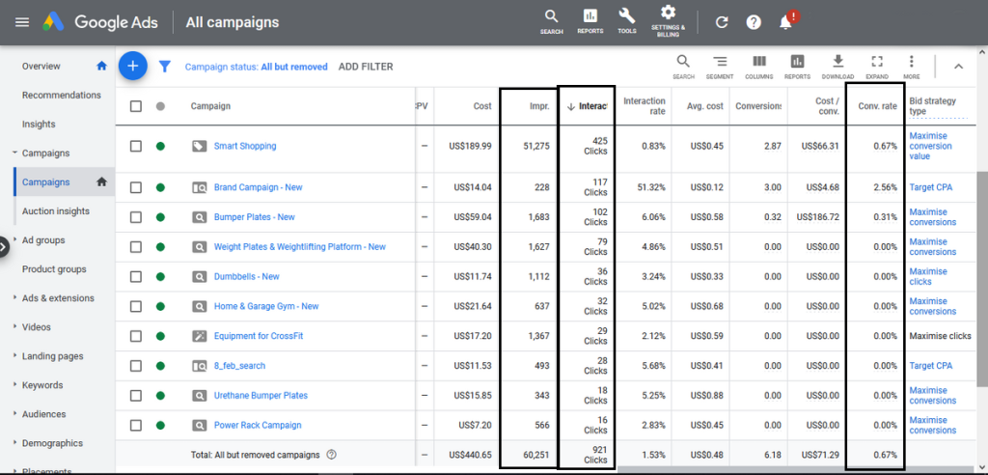Click the Download icon in table toolbar

coord(837,66)
